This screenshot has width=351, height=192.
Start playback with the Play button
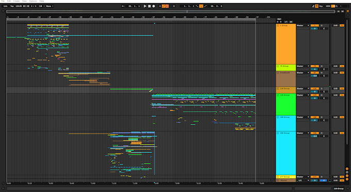pos(145,6)
